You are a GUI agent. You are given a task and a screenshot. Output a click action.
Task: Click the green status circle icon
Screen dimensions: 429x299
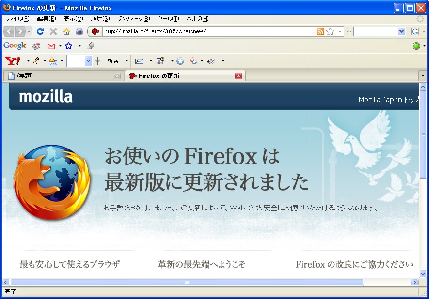click(416, 46)
